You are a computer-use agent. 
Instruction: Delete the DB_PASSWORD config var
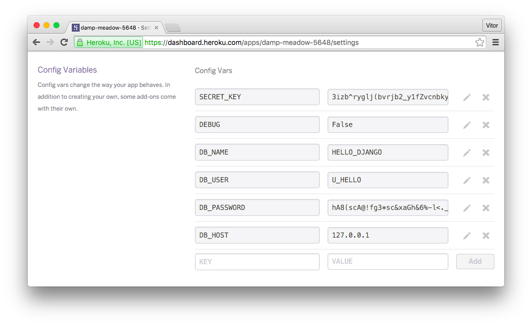pos(486,208)
